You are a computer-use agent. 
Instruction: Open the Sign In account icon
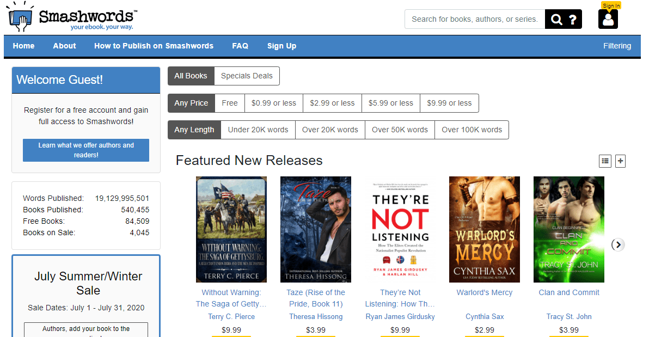click(x=608, y=20)
